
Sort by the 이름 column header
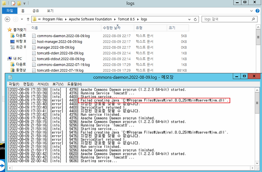click(x=64, y=28)
